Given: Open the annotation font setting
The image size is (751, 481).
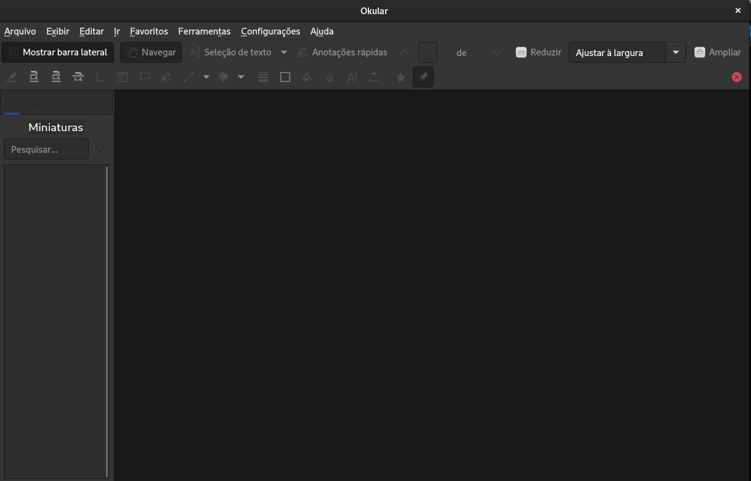Looking at the screenshot, I should click(352, 77).
